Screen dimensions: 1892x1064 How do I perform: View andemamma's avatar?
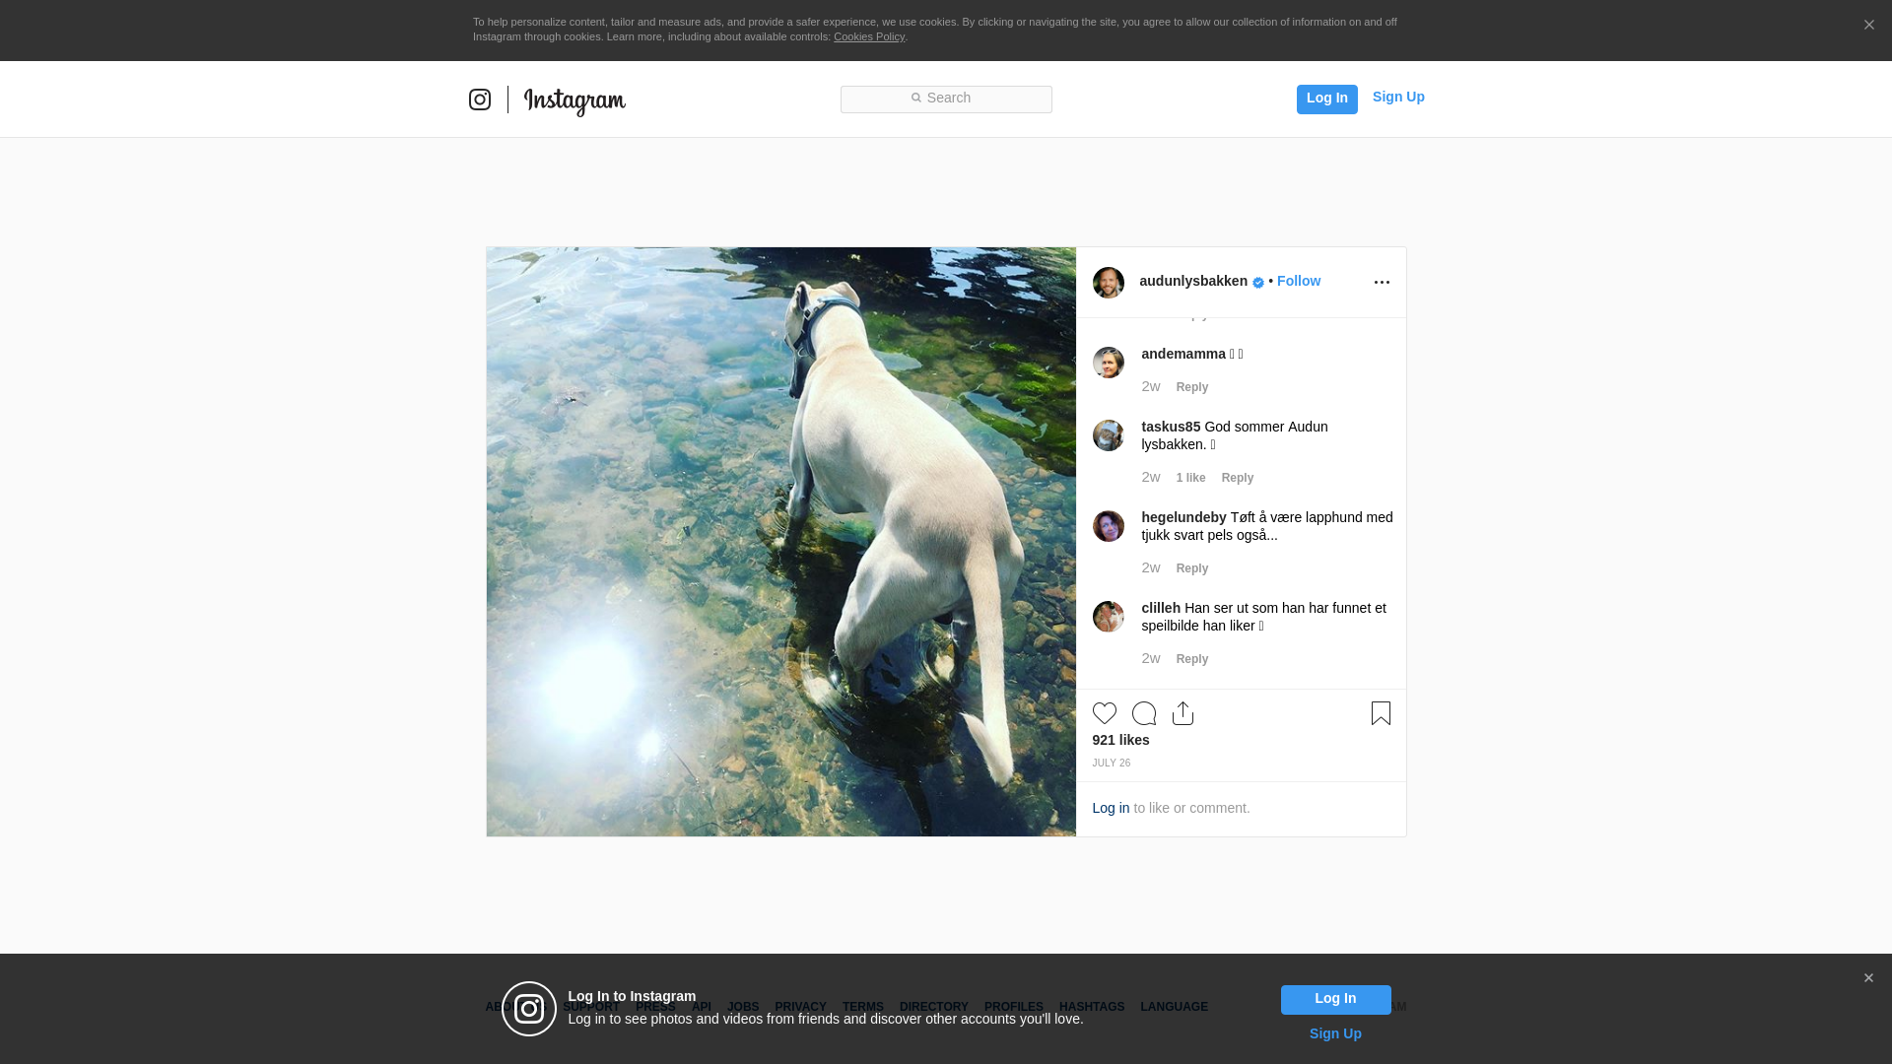[x=1109, y=363]
